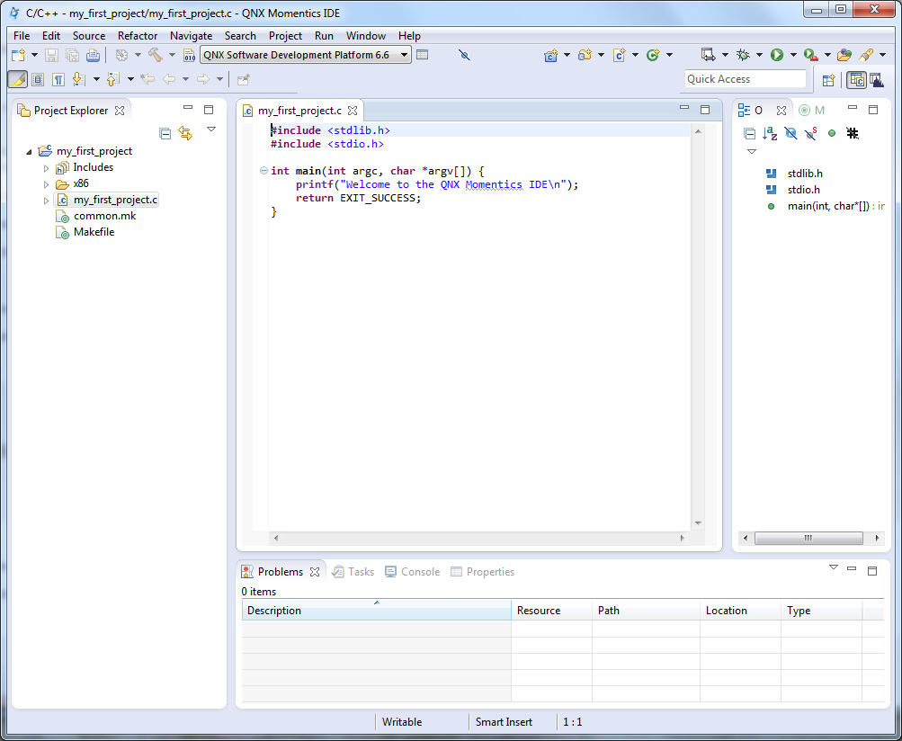Jump to Previous Annotation with the up arrow

tap(113, 79)
